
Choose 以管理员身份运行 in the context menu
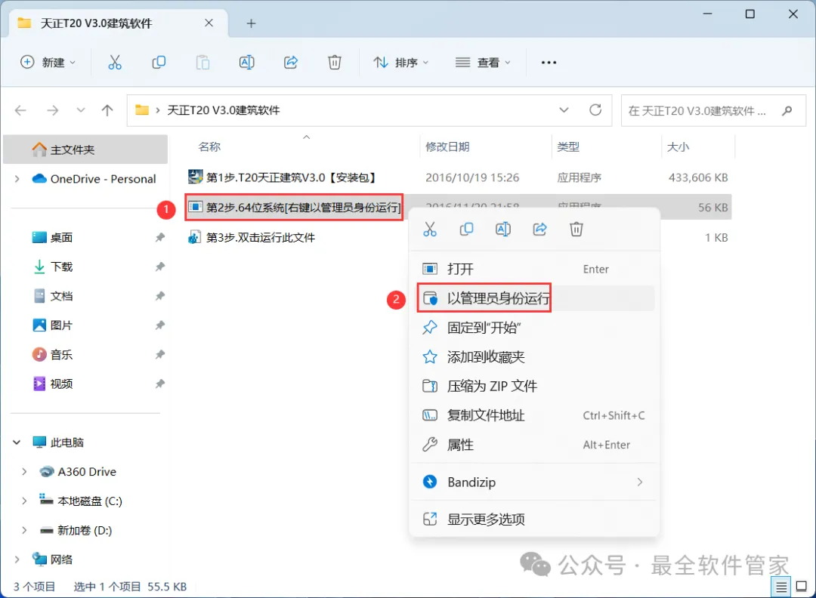(x=534, y=298)
